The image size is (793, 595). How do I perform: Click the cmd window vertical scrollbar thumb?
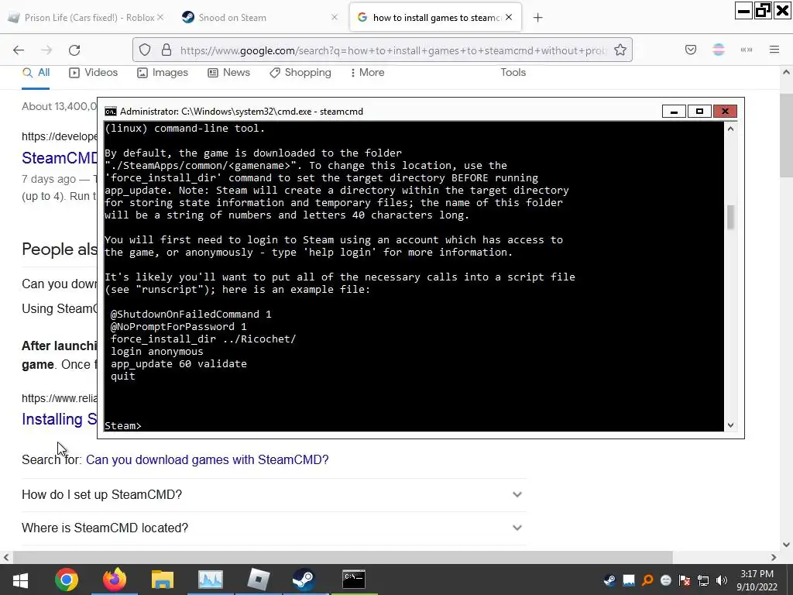click(730, 218)
